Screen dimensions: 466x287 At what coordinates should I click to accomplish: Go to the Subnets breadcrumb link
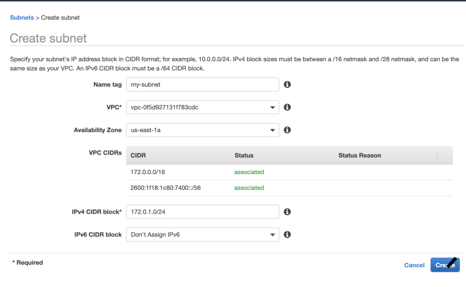pos(22,18)
